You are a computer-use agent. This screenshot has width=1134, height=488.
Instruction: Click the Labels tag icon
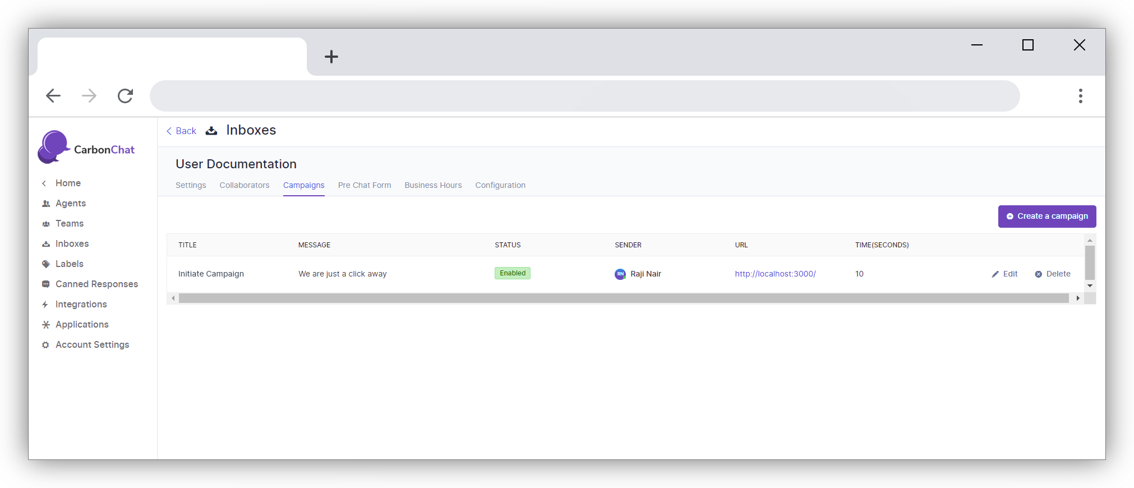point(46,264)
